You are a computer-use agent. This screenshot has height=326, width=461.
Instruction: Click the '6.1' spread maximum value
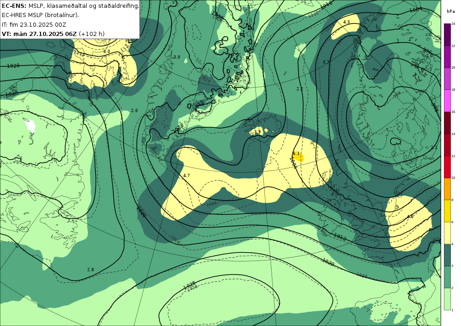(296, 154)
